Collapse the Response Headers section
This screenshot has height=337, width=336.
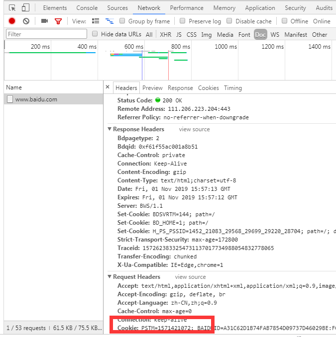point(110,129)
